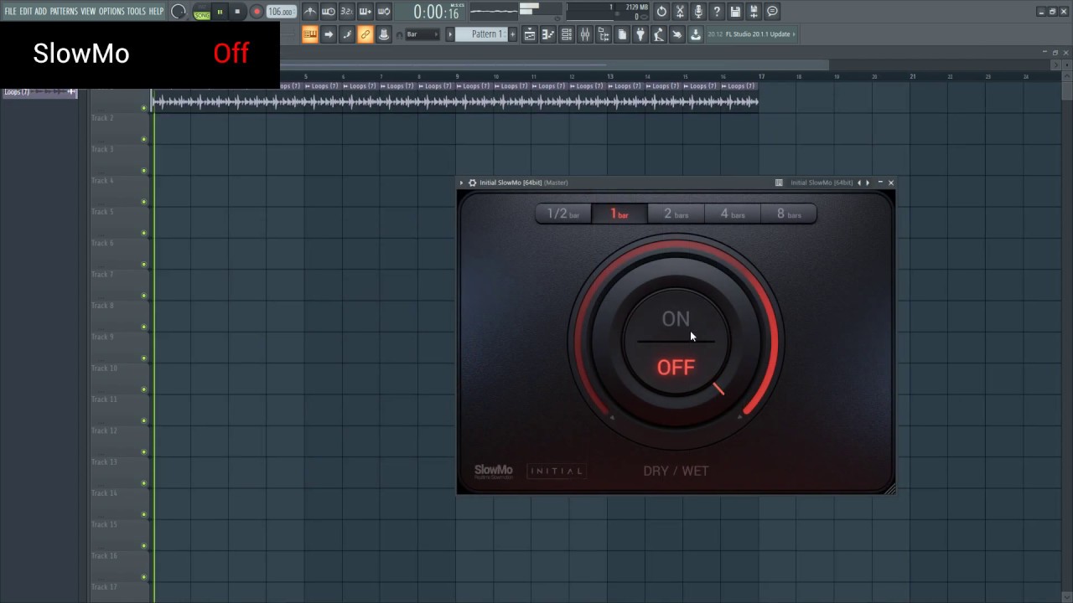The height and width of the screenshot is (603, 1073).
Task: Open the TOOLS menu
Action: [136, 12]
